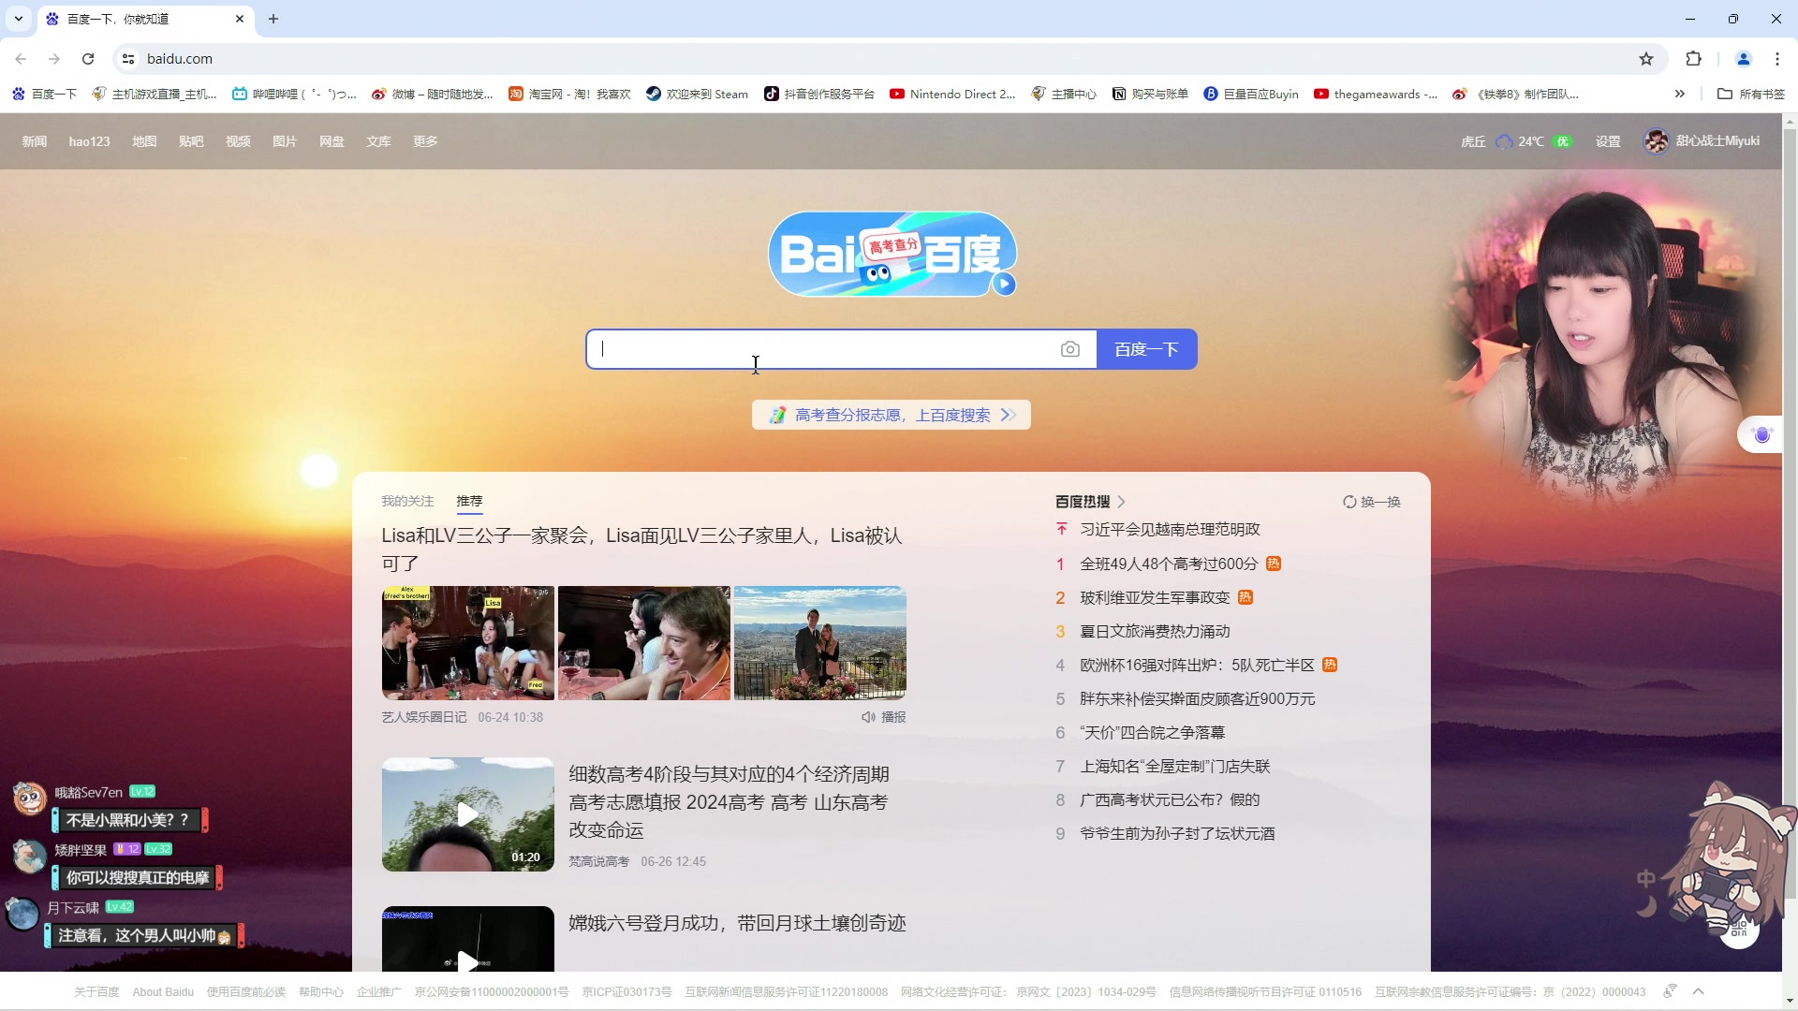1798x1011 pixels.
Task: Open the 关于百度 footer link
Action: (96, 992)
